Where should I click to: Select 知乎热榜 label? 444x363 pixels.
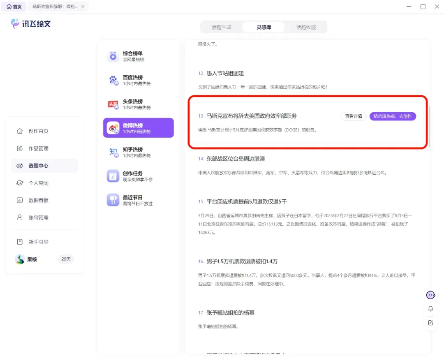coord(132,150)
